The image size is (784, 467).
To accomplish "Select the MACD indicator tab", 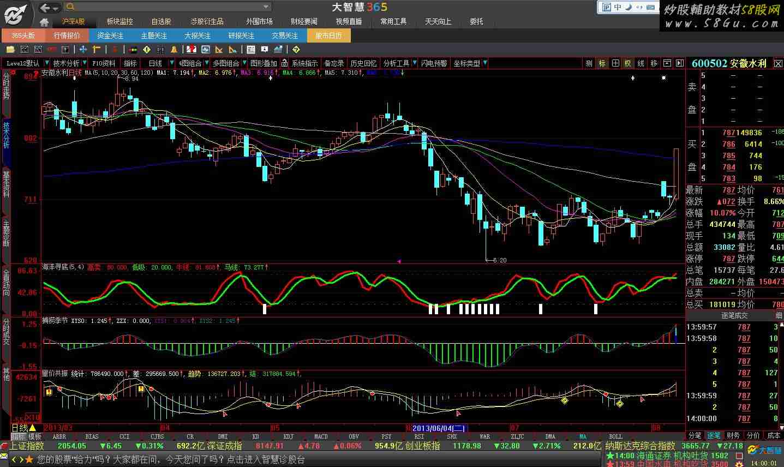I will 321,437.
